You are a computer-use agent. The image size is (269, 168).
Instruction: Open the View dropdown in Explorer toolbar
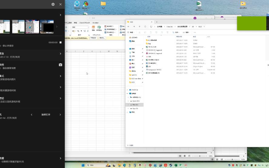(x=186, y=32)
